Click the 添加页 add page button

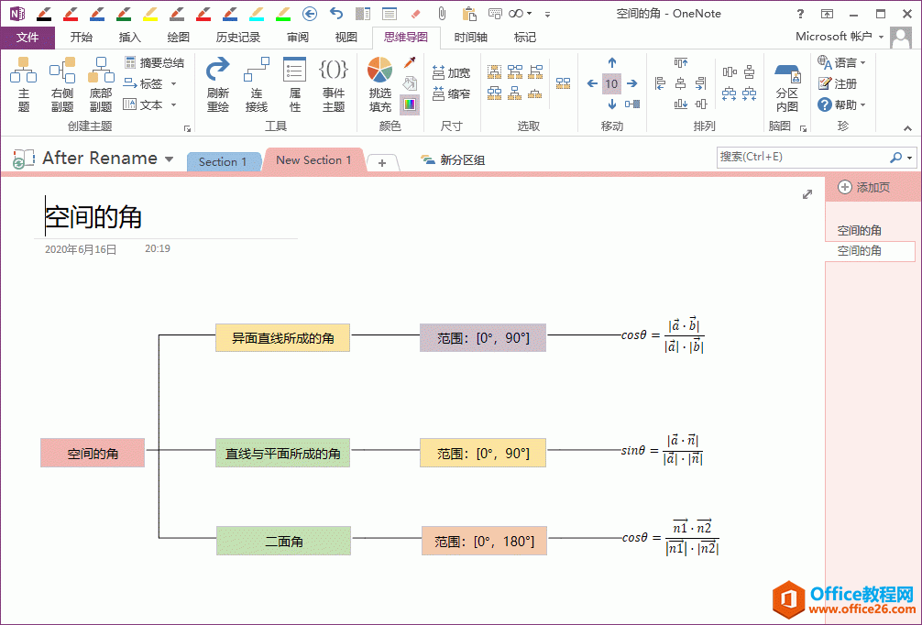pyautogui.click(x=863, y=187)
